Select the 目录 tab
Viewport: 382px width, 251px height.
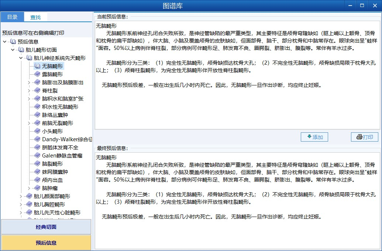(12, 17)
